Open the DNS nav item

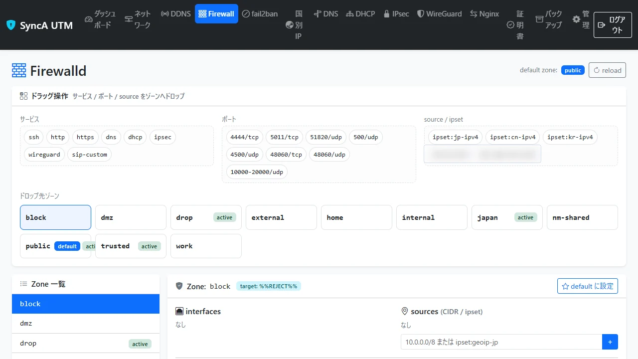326,14
